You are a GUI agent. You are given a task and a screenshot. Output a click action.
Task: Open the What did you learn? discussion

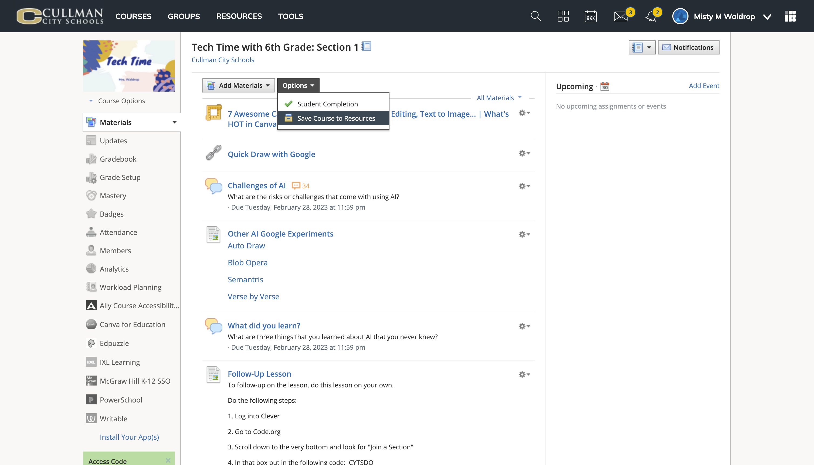coord(264,326)
